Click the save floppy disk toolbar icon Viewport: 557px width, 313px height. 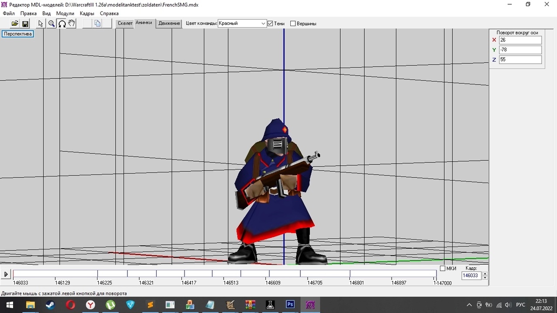coord(25,23)
